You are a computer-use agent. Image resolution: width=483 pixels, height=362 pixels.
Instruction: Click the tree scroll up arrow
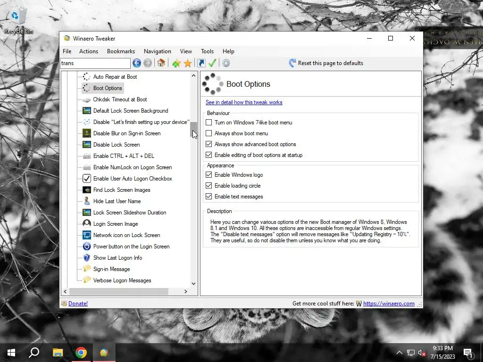pos(193,75)
